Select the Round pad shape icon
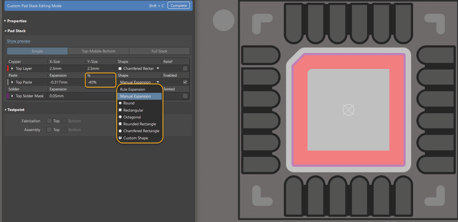This screenshot has height=222, width=458. pyautogui.click(x=120, y=103)
